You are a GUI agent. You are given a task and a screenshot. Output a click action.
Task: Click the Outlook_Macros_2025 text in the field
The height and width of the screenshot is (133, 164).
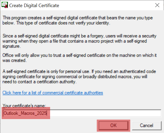coord(26,113)
